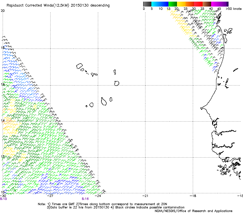Click the '45' label under the legend
This screenshot has height=213, width=243.
[219, 9]
